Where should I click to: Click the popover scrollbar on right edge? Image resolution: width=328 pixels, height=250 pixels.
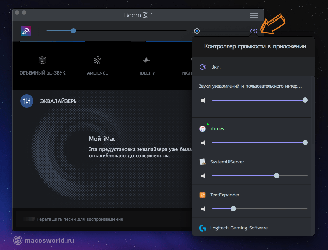[x=313, y=111]
